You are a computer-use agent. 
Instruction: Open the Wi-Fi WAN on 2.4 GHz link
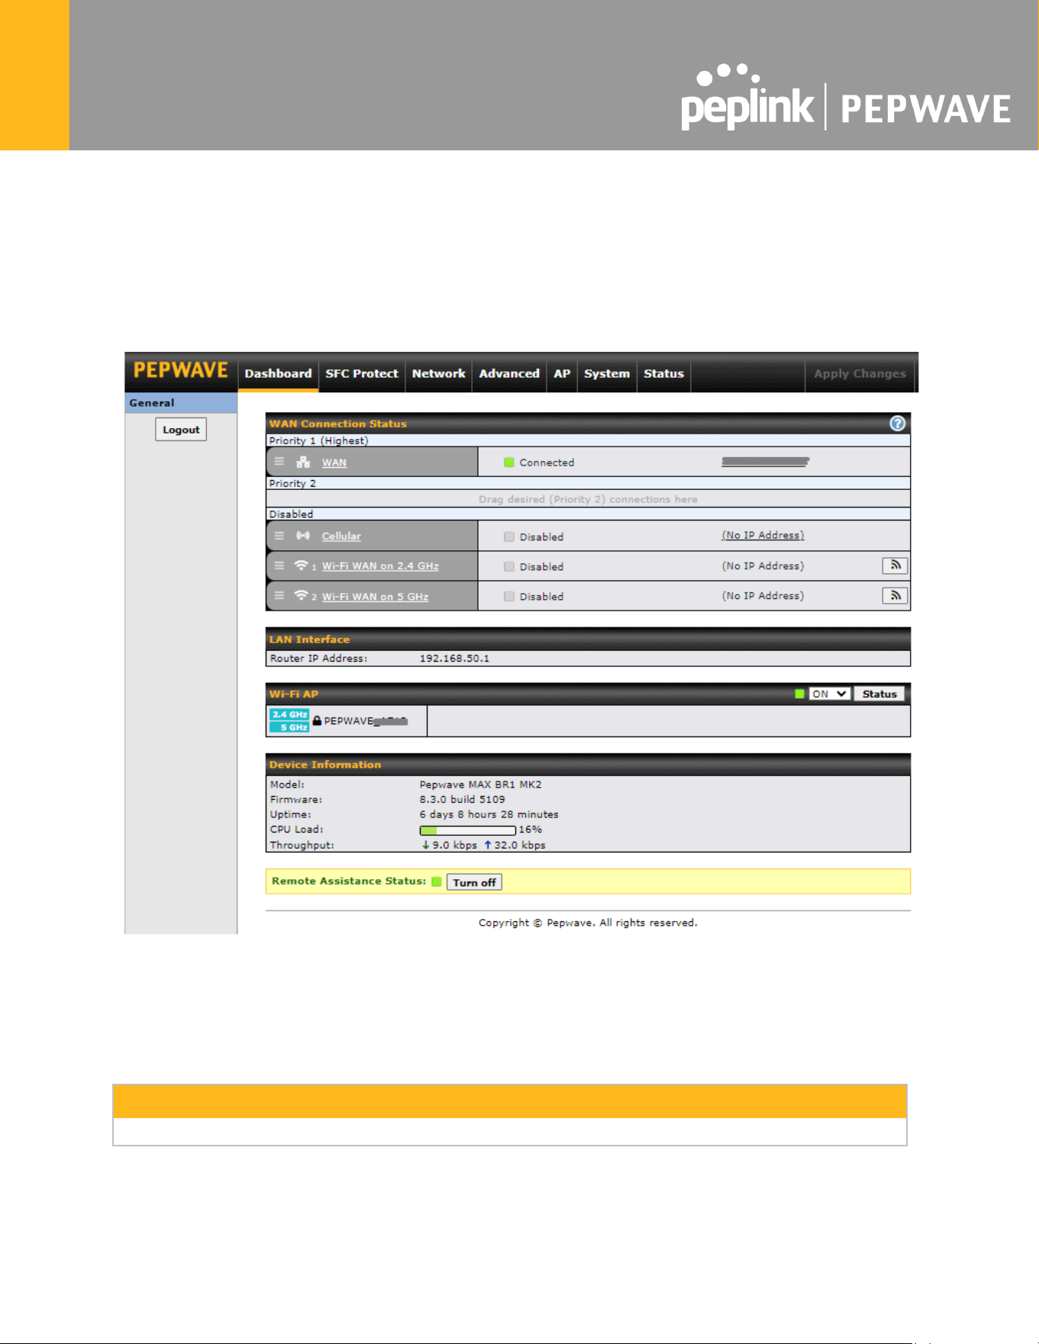380,566
